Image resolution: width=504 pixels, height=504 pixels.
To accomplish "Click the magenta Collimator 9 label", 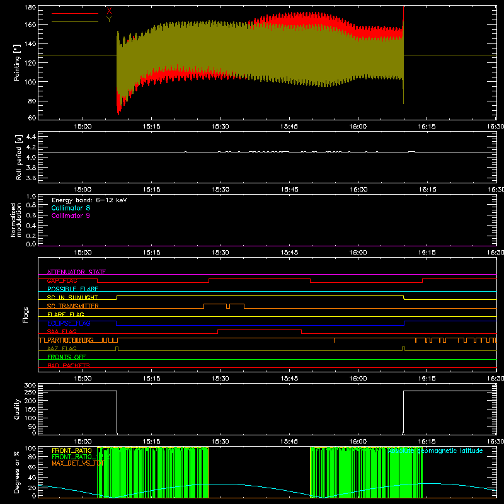I will [x=71, y=215].
